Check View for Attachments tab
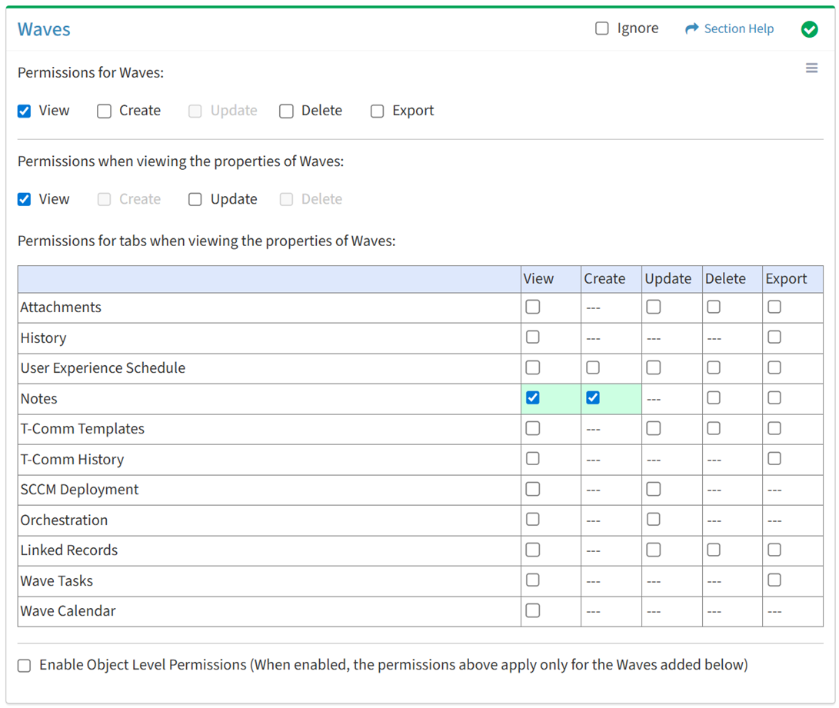The image size is (839, 708). 532,307
